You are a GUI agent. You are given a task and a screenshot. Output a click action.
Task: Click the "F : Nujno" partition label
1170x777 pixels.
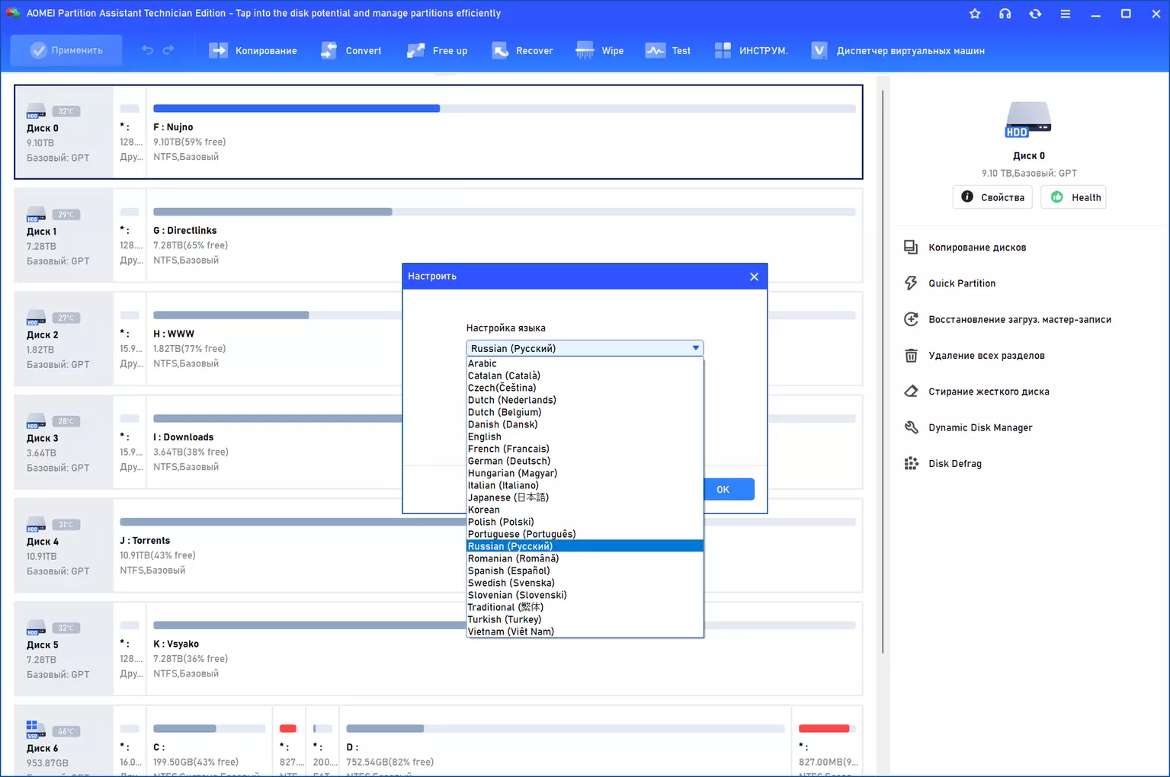click(x=173, y=127)
